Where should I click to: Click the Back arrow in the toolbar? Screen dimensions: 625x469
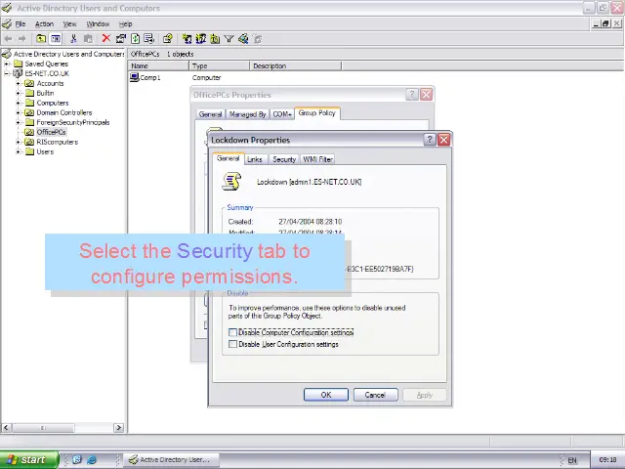click(8, 39)
